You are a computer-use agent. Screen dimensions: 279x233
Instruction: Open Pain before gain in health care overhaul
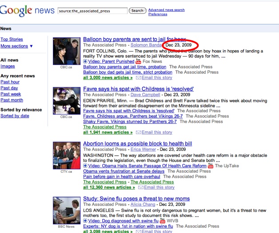point(122,177)
